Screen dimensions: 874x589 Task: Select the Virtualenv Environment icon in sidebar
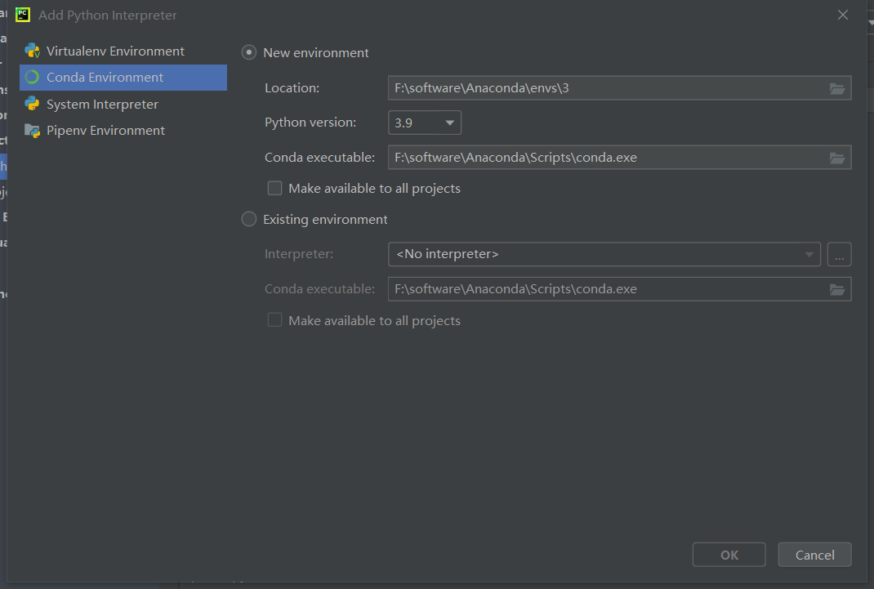33,51
